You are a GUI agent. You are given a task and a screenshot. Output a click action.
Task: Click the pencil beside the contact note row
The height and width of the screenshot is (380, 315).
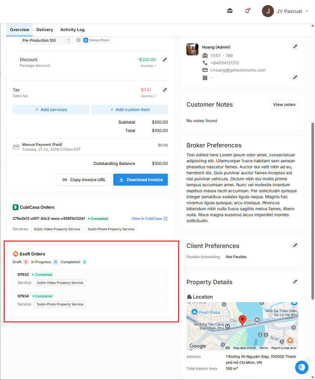click(x=295, y=77)
